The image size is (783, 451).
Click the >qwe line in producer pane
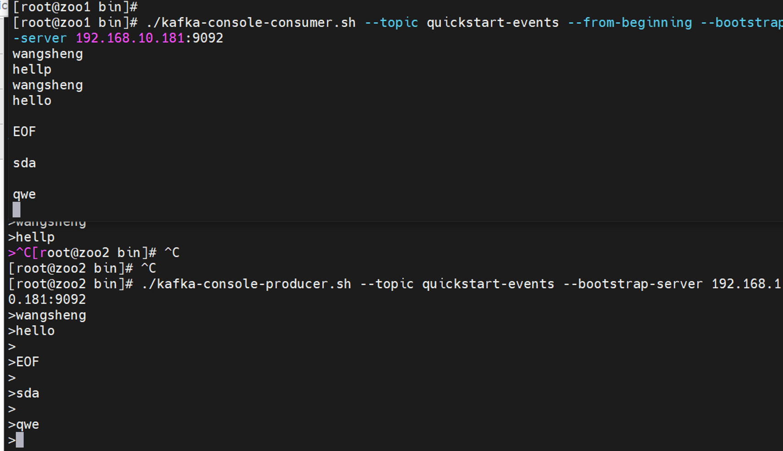click(x=24, y=424)
